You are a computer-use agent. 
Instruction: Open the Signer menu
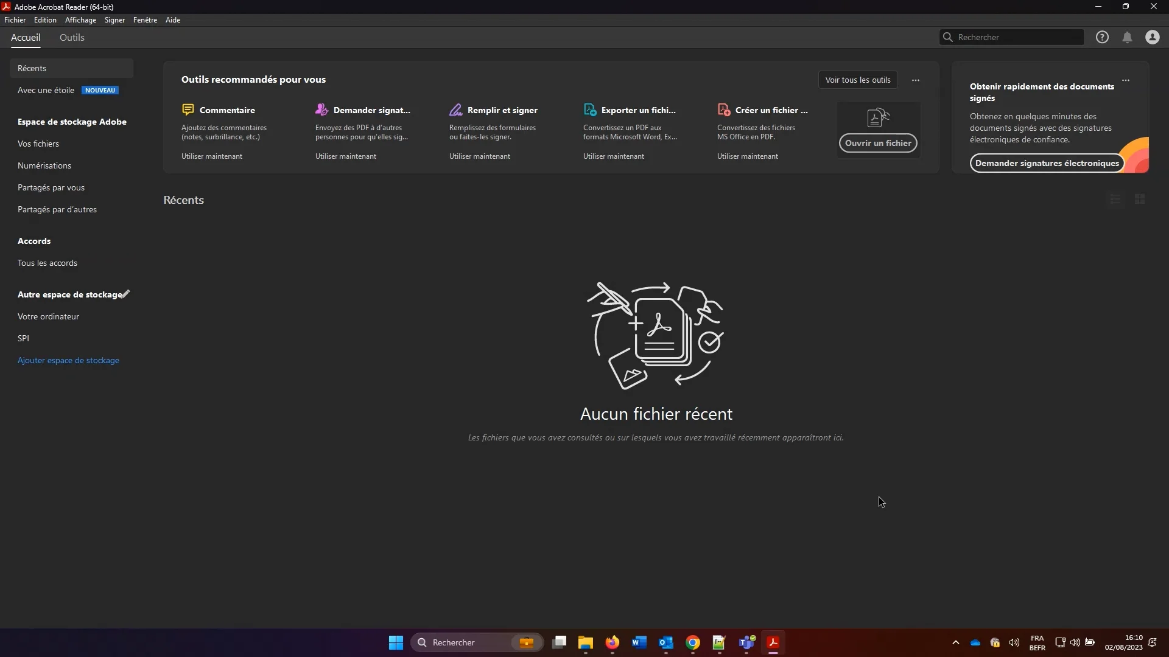coord(114,20)
